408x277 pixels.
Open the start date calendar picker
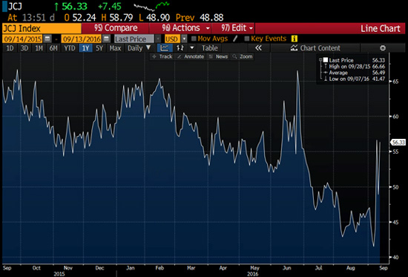pos(47,39)
